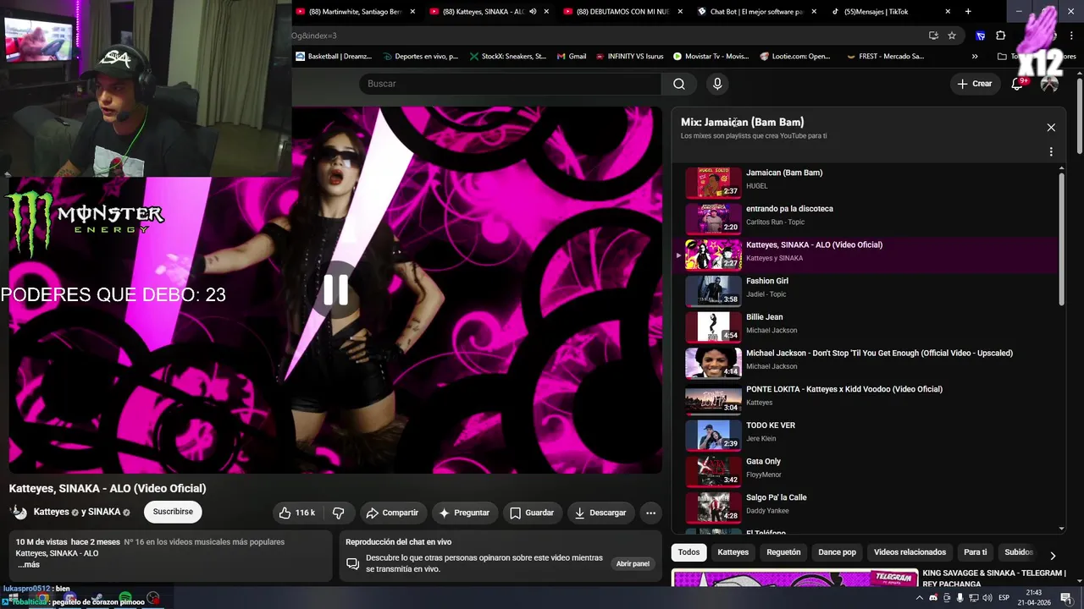Select the Para ti filter chip

(x=976, y=552)
